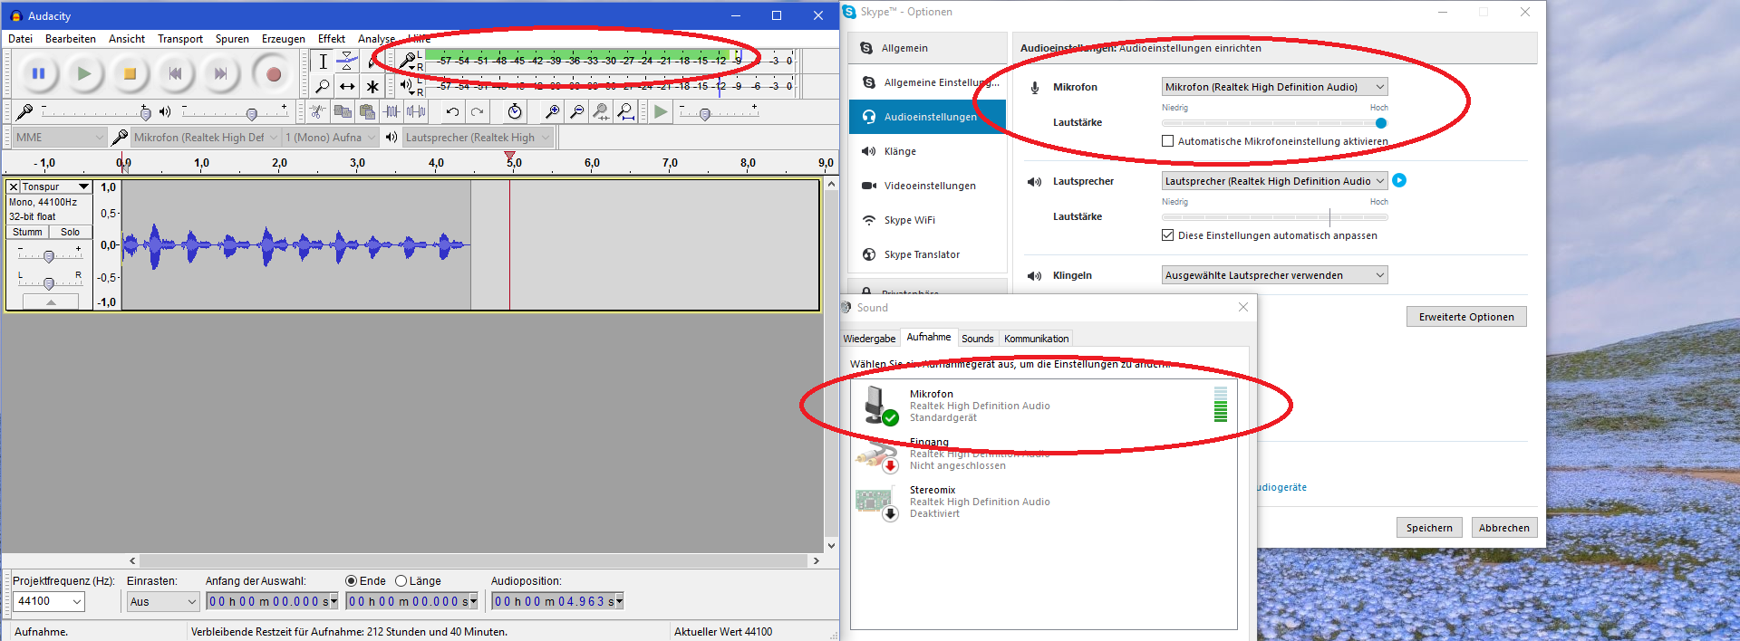Click the Zoom Out icon
The width and height of the screenshot is (1740, 641).
[576, 111]
